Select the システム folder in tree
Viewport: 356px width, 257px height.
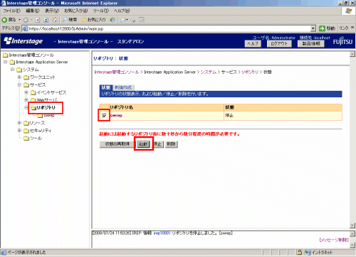click(28, 70)
